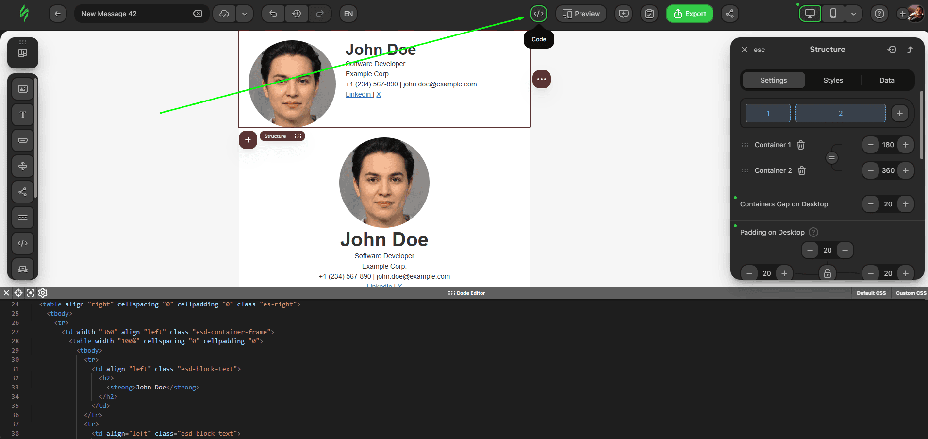Open Padding on Desktop help icon
The height and width of the screenshot is (439, 928).
tap(813, 232)
